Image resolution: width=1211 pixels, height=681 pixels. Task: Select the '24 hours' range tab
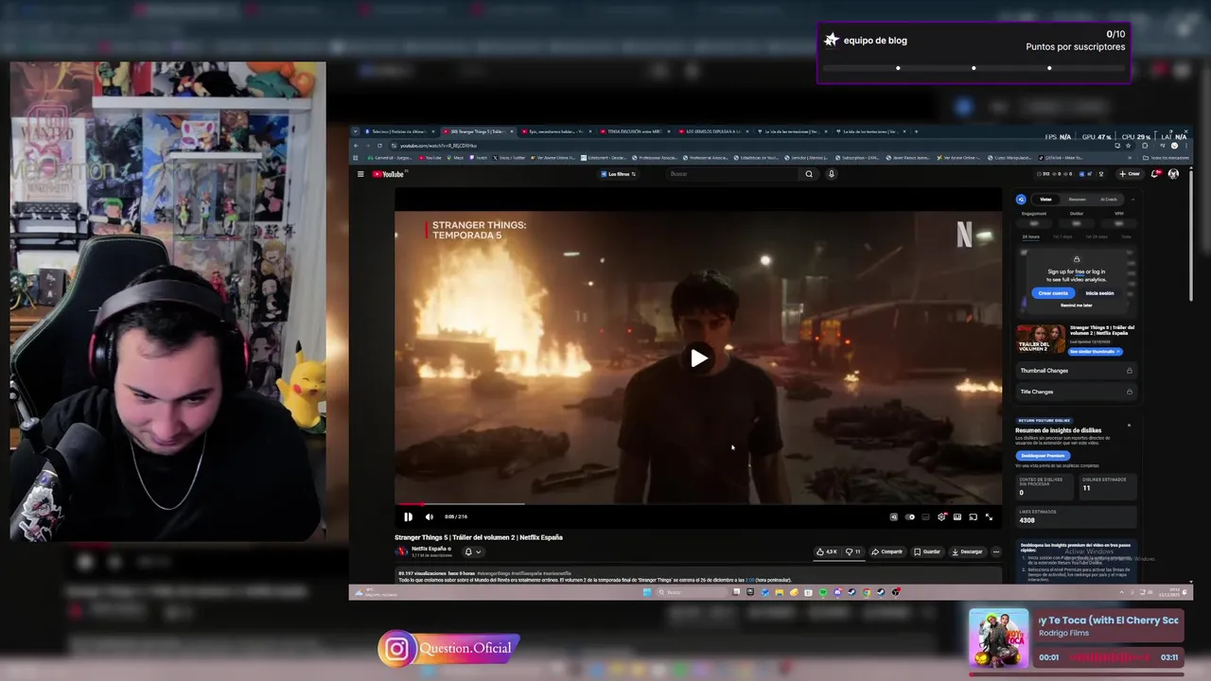[1031, 236]
